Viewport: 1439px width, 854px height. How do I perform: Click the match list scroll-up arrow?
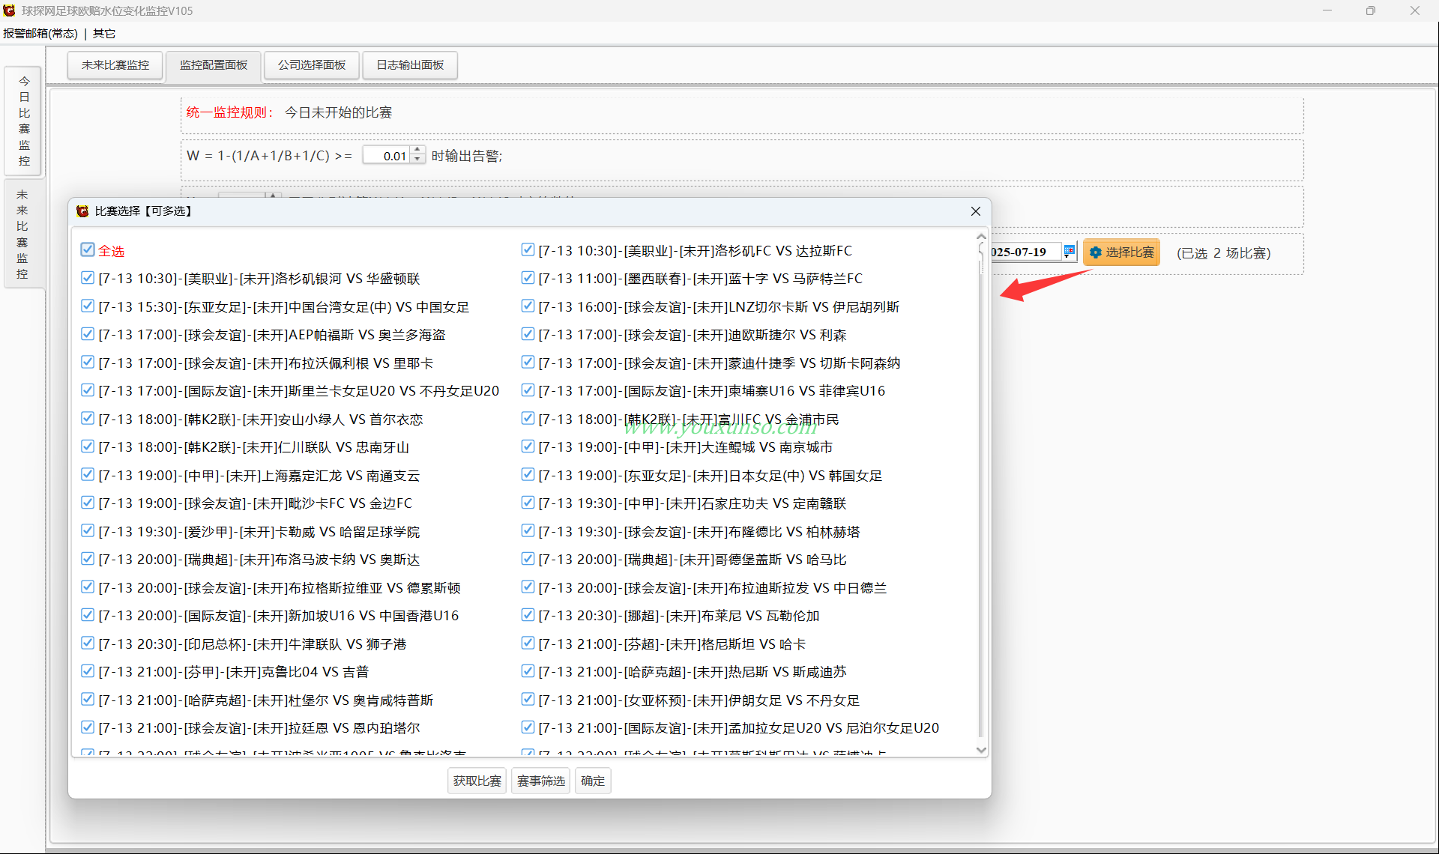[x=981, y=237]
